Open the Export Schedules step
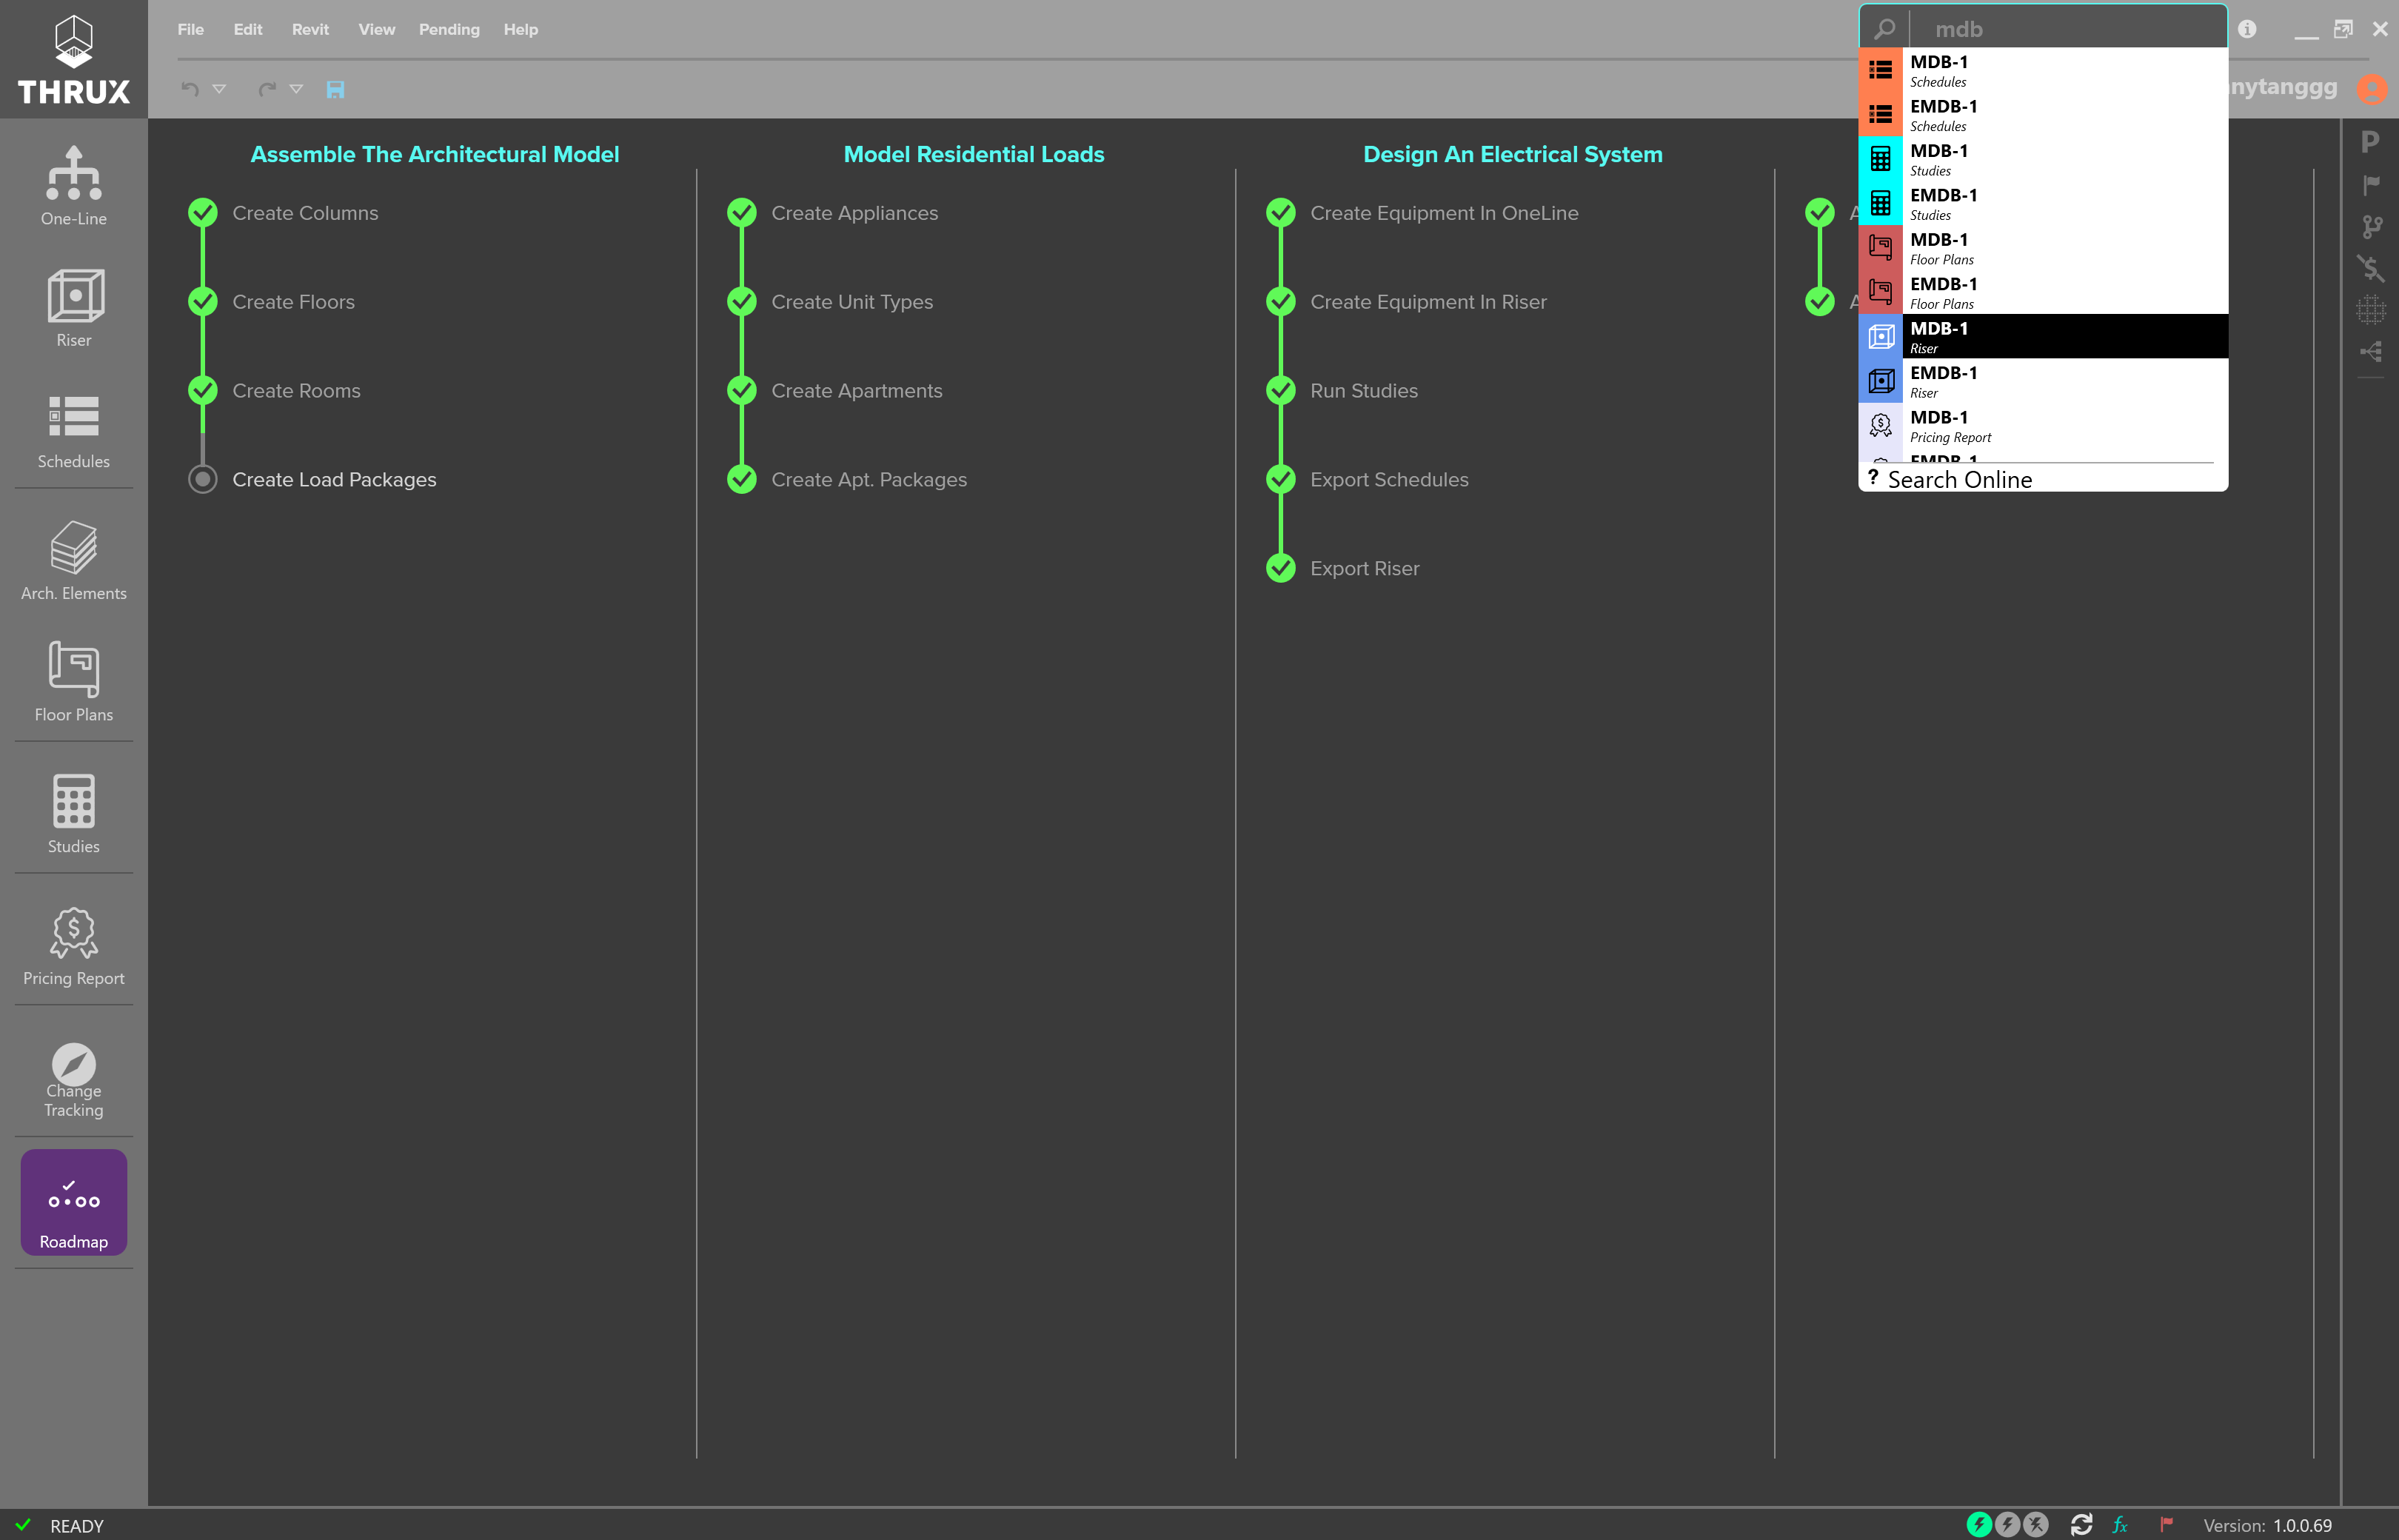 (1389, 479)
